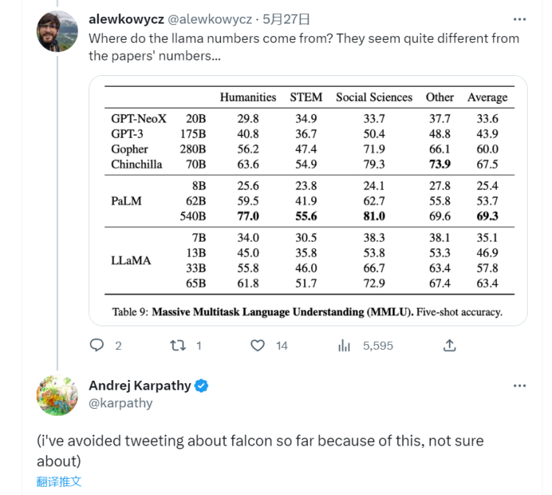Viewport: 552px width, 495px height.
Task: Click the alewkowycz display name
Action: pyautogui.click(x=127, y=19)
